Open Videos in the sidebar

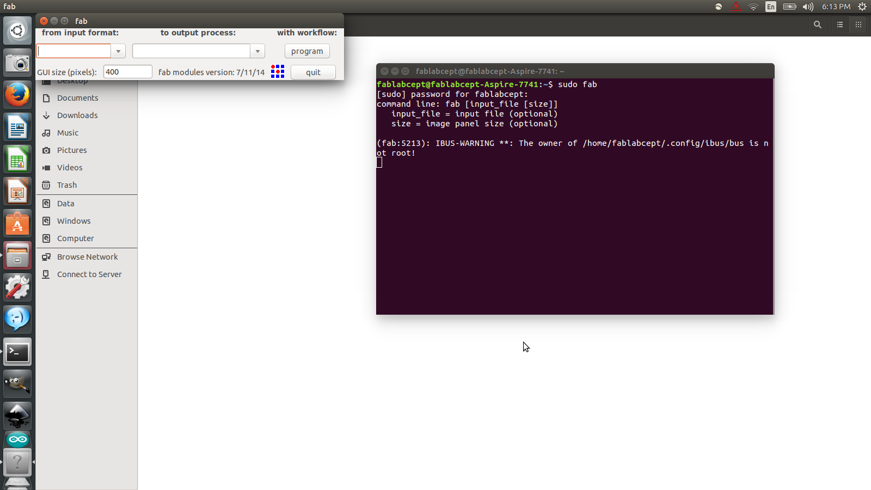pyautogui.click(x=70, y=168)
